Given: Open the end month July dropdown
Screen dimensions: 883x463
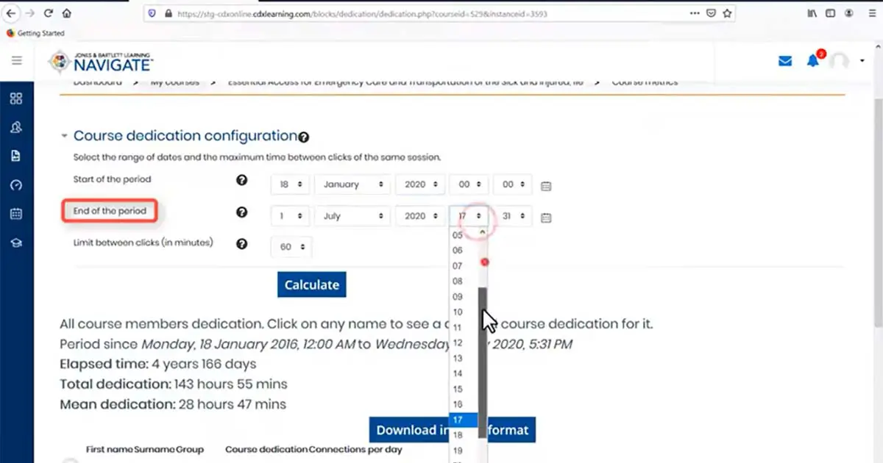Looking at the screenshot, I should pyautogui.click(x=352, y=216).
